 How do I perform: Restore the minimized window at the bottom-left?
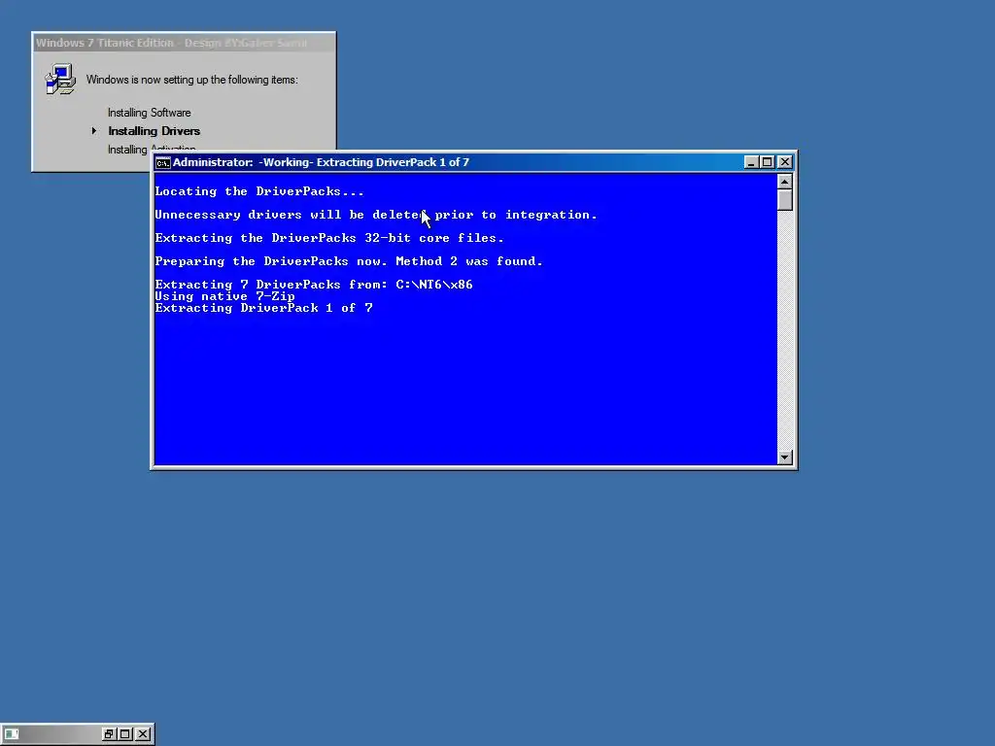109,734
